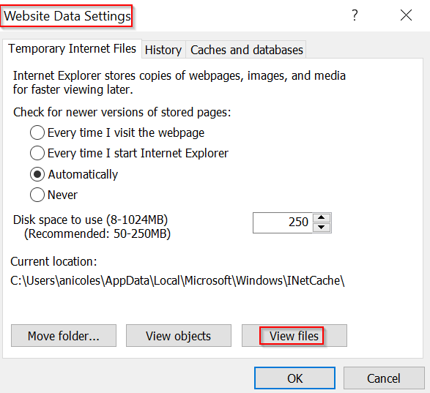Click the '(Recommended: 50-250MB)' text
The image size is (430, 393).
[x=97, y=233]
